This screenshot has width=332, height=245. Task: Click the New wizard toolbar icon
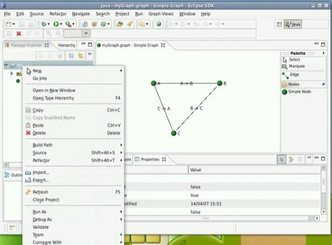click(9, 24)
